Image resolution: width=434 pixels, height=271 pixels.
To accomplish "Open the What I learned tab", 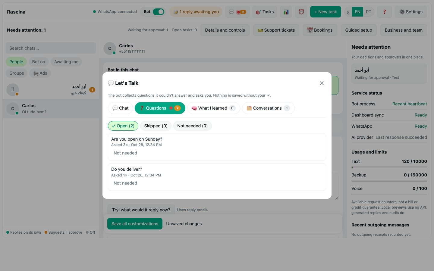I will (x=213, y=108).
